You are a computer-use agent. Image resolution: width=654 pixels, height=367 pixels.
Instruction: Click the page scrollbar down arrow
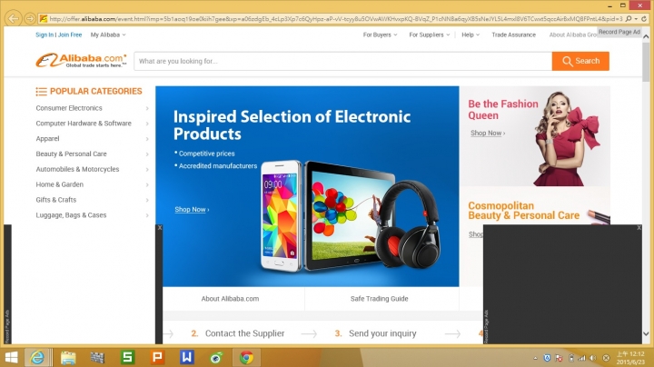(646, 333)
